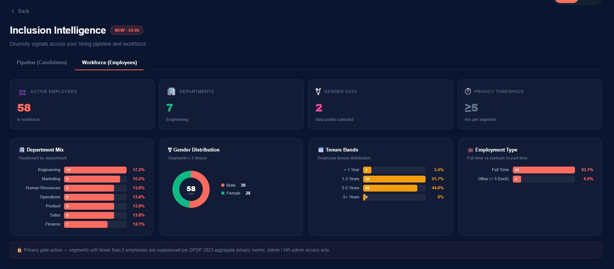Click the Gender Distribution symbol icon

[x=170, y=150]
